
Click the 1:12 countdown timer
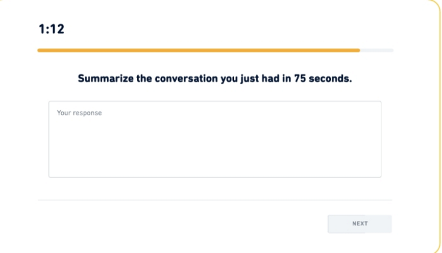pos(51,30)
